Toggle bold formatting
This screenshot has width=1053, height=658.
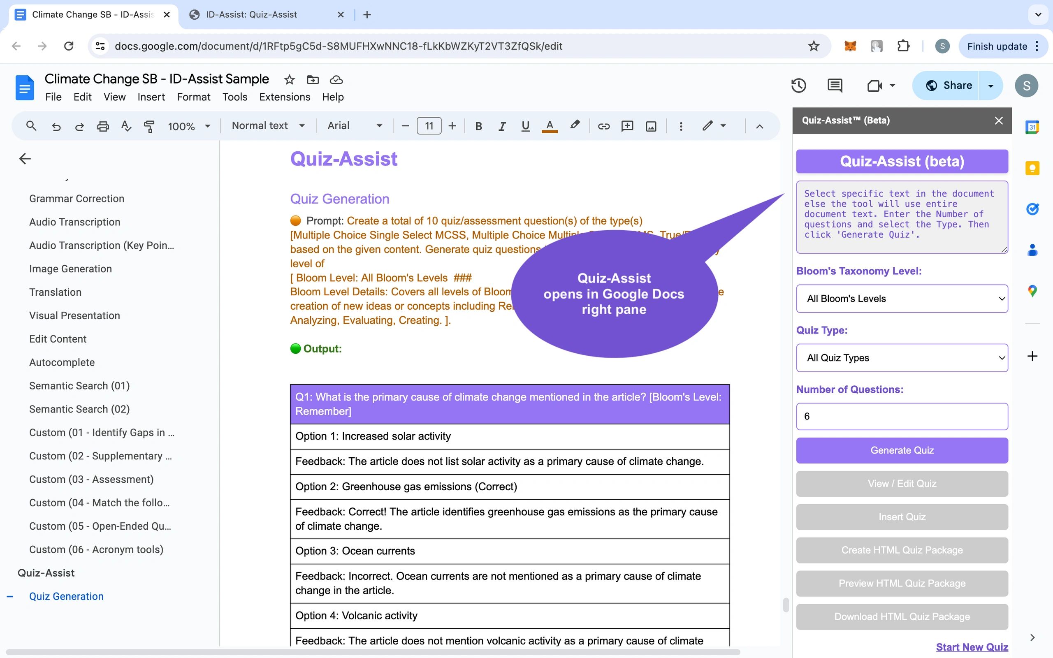click(479, 126)
